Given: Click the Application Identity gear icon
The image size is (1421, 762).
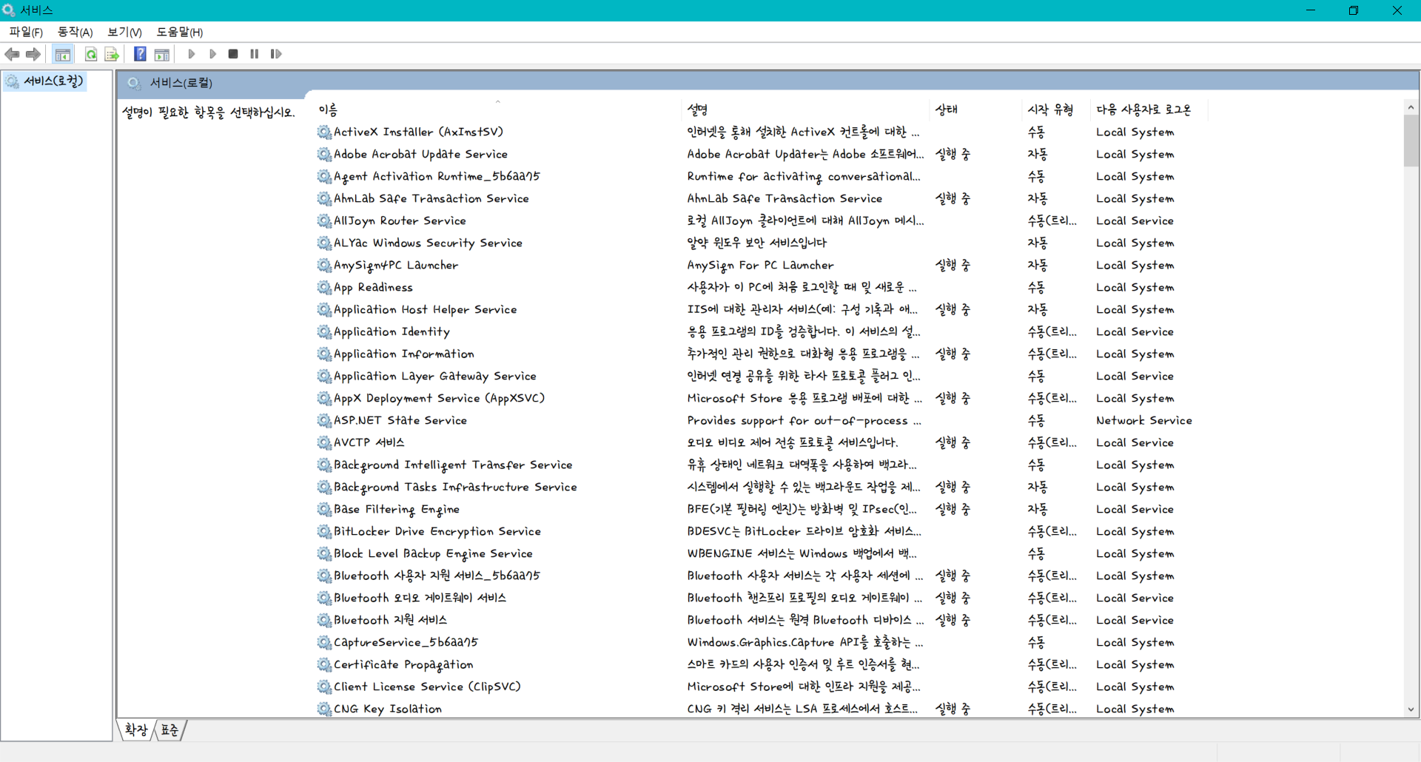Looking at the screenshot, I should 324,331.
